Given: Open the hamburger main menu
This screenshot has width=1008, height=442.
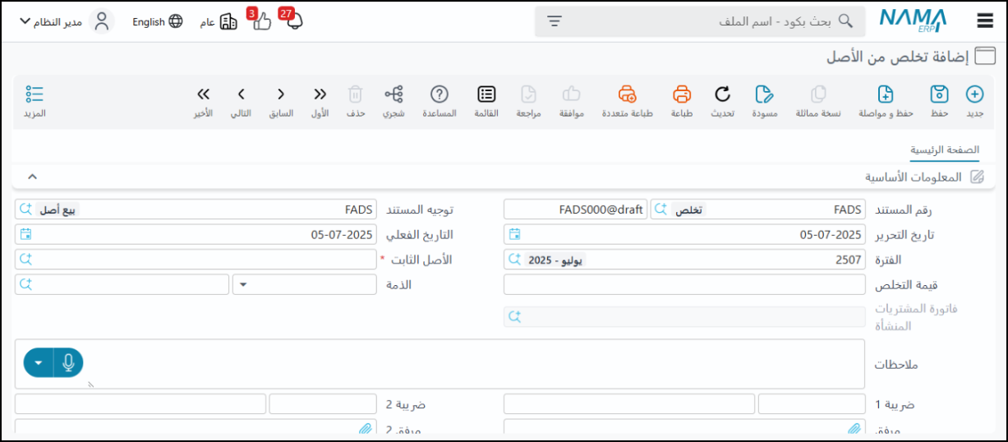Looking at the screenshot, I should click(985, 21).
